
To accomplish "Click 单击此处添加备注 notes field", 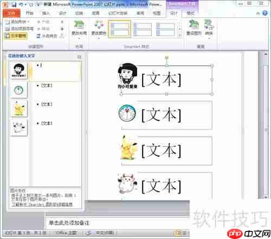I will coord(69,223).
